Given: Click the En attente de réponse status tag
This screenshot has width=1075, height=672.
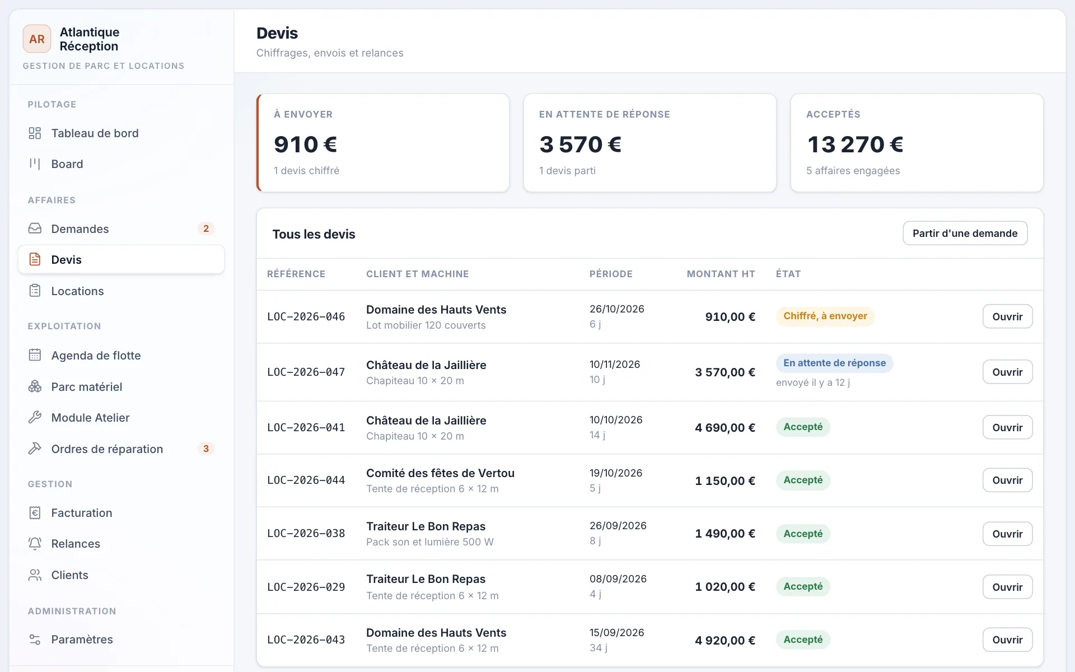Looking at the screenshot, I should (x=834, y=363).
